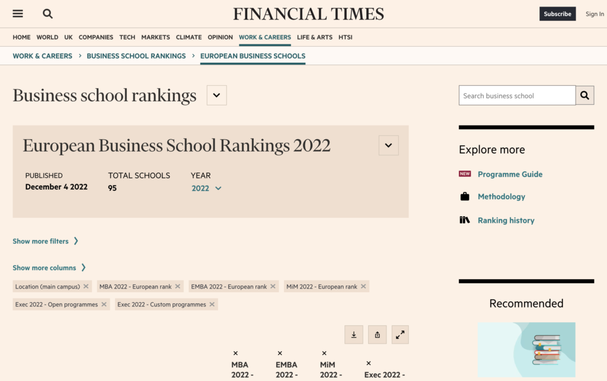Open the HTSI section
The height and width of the screenshot is (381, 607).
pos(346,37)
